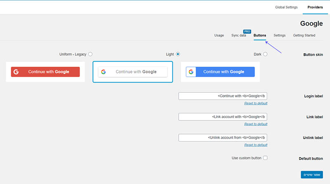Reset the Unlink label to default

[x=256, y=145]
